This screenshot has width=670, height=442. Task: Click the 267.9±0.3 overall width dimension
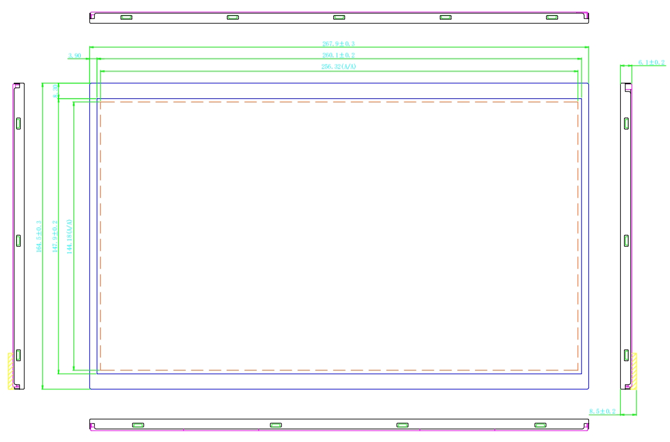click(338, 44)
